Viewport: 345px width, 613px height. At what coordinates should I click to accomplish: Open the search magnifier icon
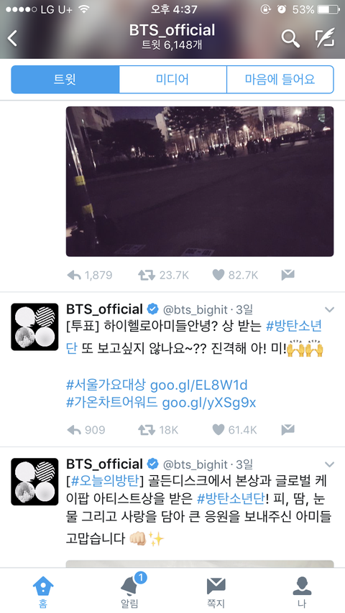[290, 38]
